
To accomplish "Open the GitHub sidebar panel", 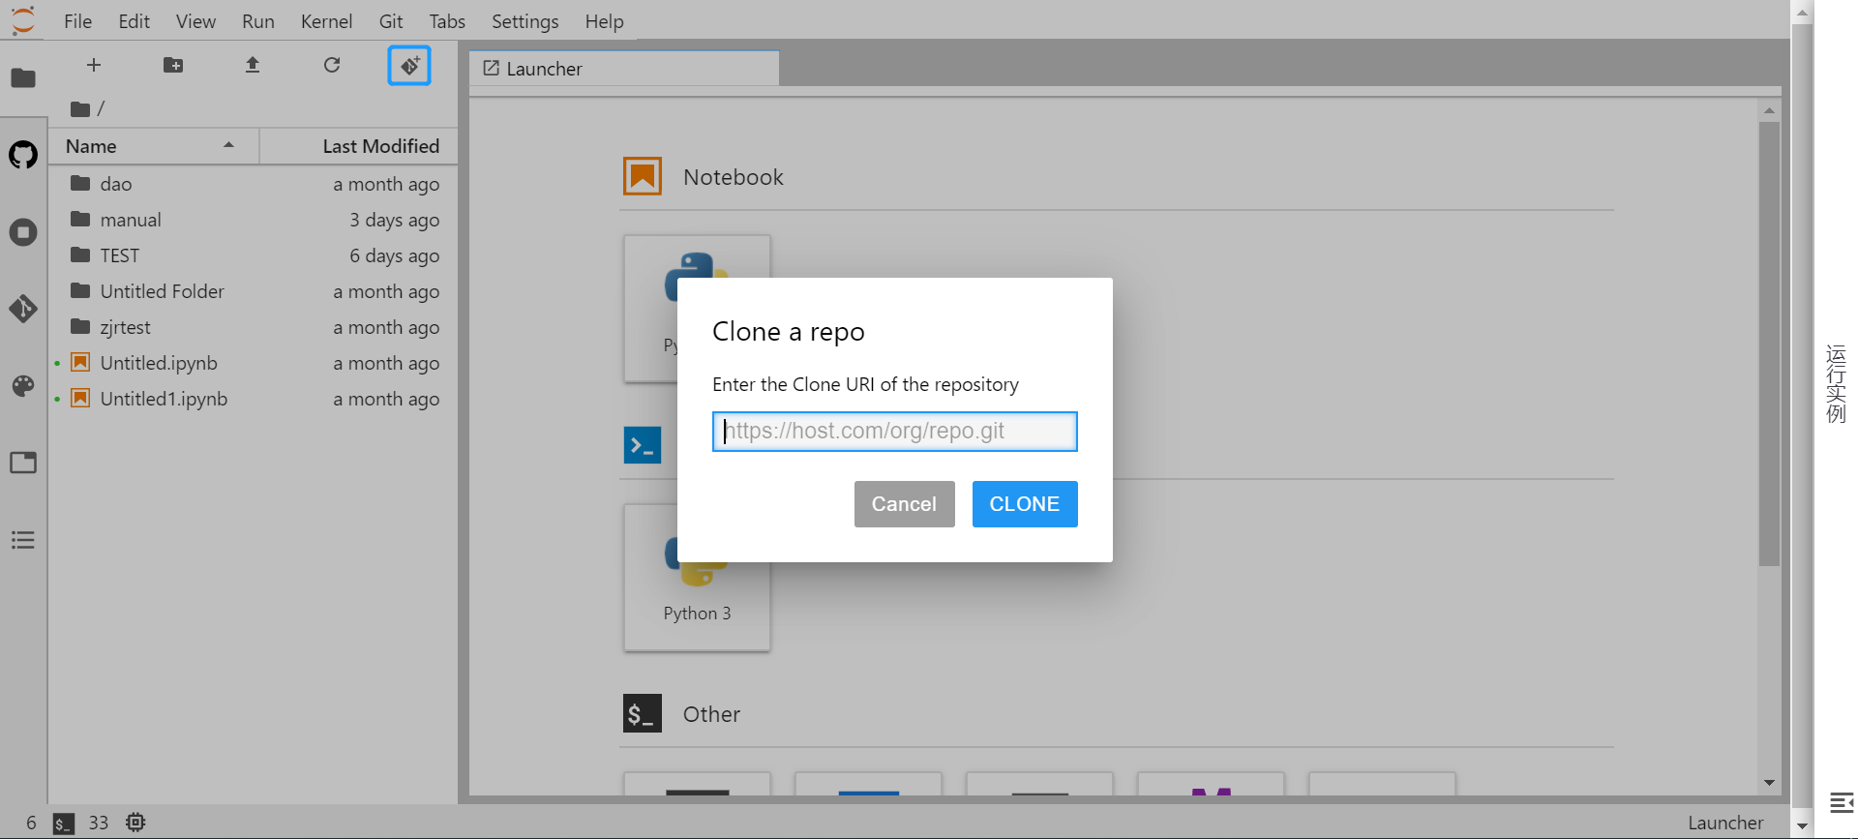I will click(x=23, y=155).
